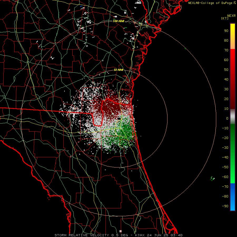Click the positive 20 scale value
This screenshot has height=237, width=237.
point(226,99)
